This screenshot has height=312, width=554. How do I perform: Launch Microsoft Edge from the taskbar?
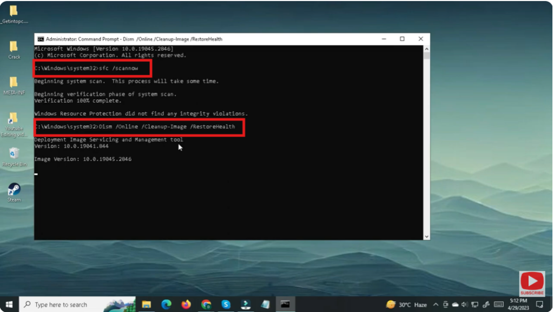(166, 304)
